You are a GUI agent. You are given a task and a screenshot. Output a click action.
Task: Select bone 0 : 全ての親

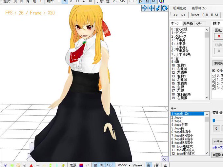[188, 29]
